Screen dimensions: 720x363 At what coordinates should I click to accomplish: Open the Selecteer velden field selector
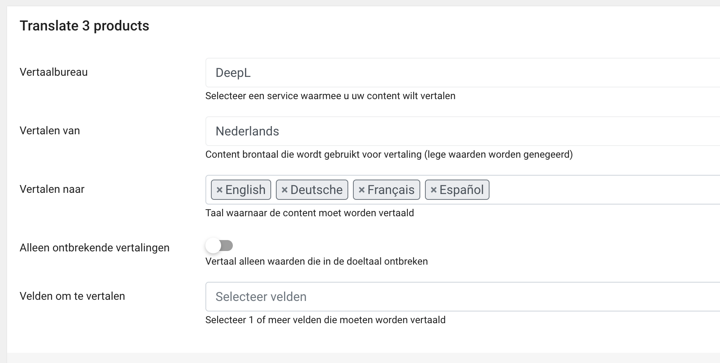[x=462, y=297]
